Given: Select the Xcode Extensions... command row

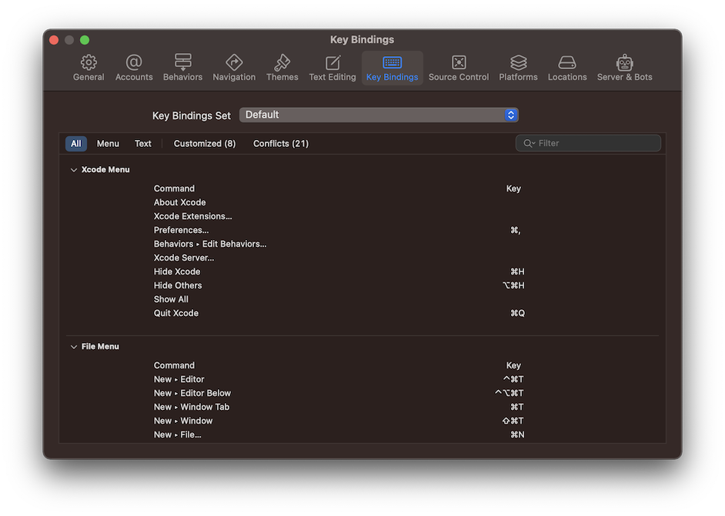Looking at the screenshot, I should pyautogui.click(x=362, y=216).
